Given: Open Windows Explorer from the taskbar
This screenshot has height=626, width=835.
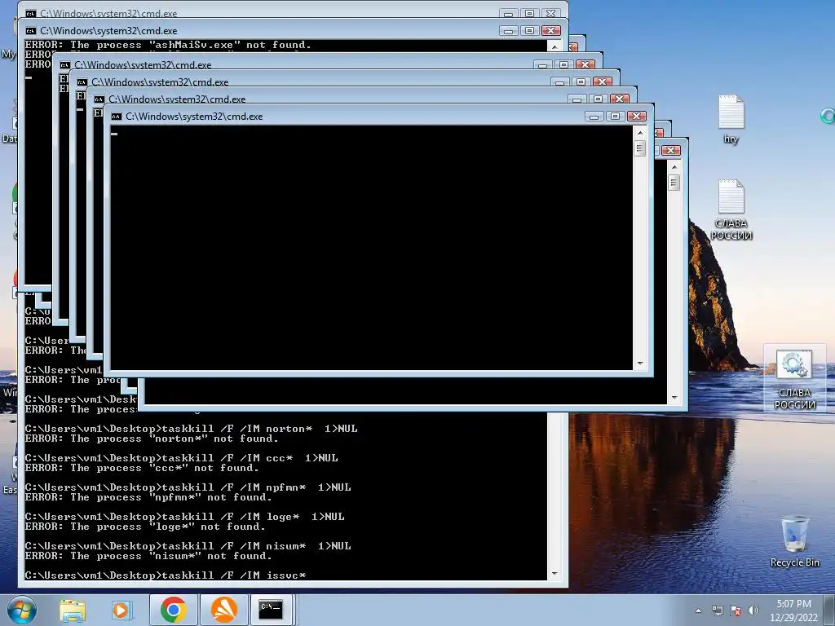Looking at the screenshot, I should coord(73,610).
